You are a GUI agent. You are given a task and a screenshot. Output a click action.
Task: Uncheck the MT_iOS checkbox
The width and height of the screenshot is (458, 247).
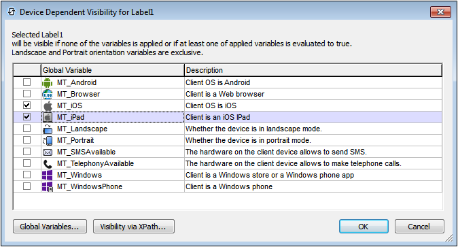coord(27,105)
